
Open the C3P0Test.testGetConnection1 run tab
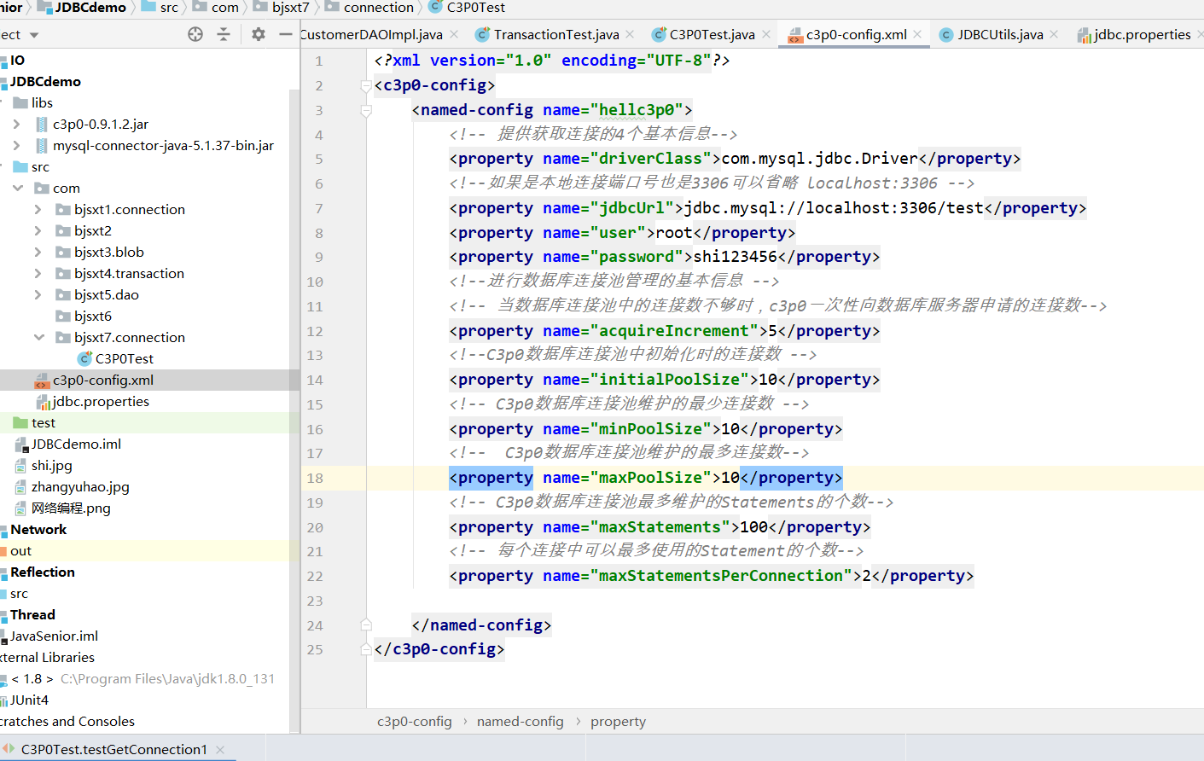point(113,749)
